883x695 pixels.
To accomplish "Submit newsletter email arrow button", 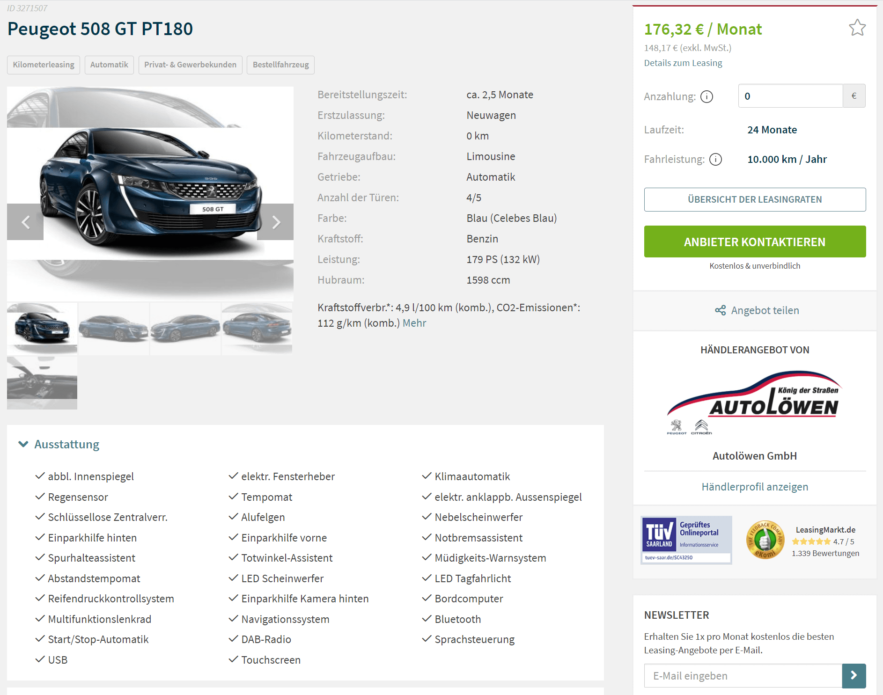I will pyautogui.click(x=854, y=675).
